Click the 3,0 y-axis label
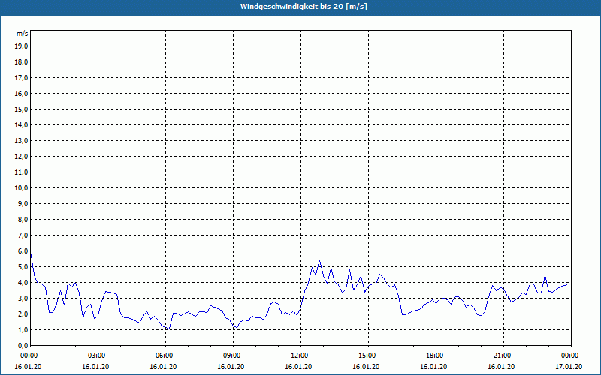The image size is (601, 375). tap(23, 298)
